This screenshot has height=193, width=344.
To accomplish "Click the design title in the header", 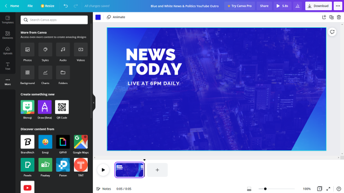I will [x=184, y=6].
